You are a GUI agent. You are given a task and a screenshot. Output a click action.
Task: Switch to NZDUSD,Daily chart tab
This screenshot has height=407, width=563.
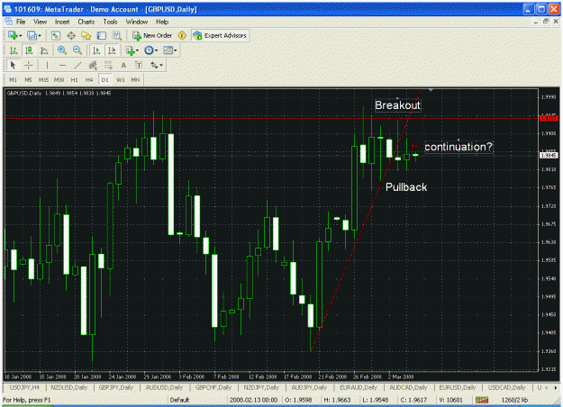[x=69, y=387]
